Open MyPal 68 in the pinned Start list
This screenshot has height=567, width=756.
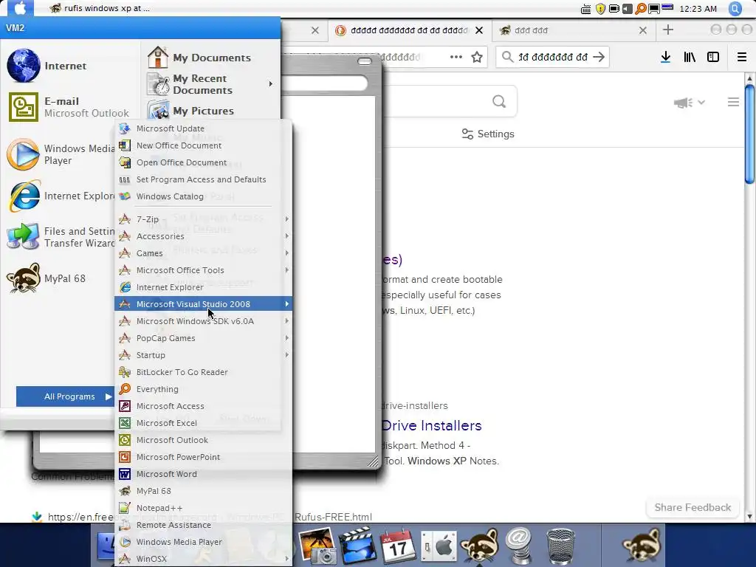coord(47,278)
